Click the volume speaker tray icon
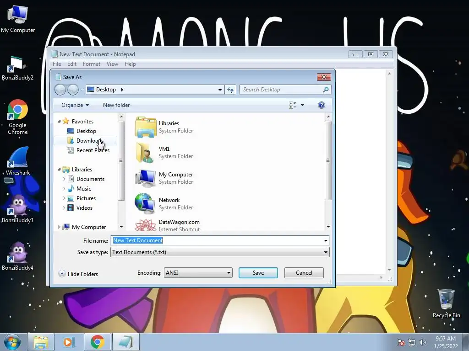The height and width of the screenshot is (351, 469). [x=422, y=342]
